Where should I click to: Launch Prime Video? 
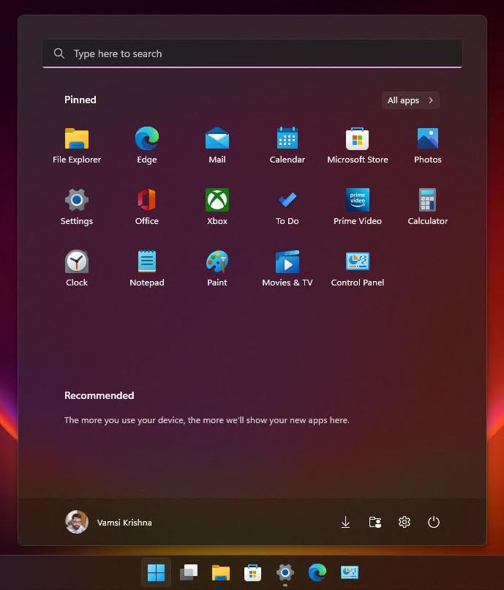tap(357, 207)
